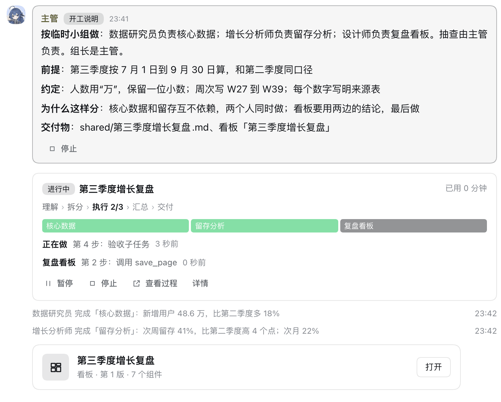Pause the task with the 暂停 button

(59, 283)
